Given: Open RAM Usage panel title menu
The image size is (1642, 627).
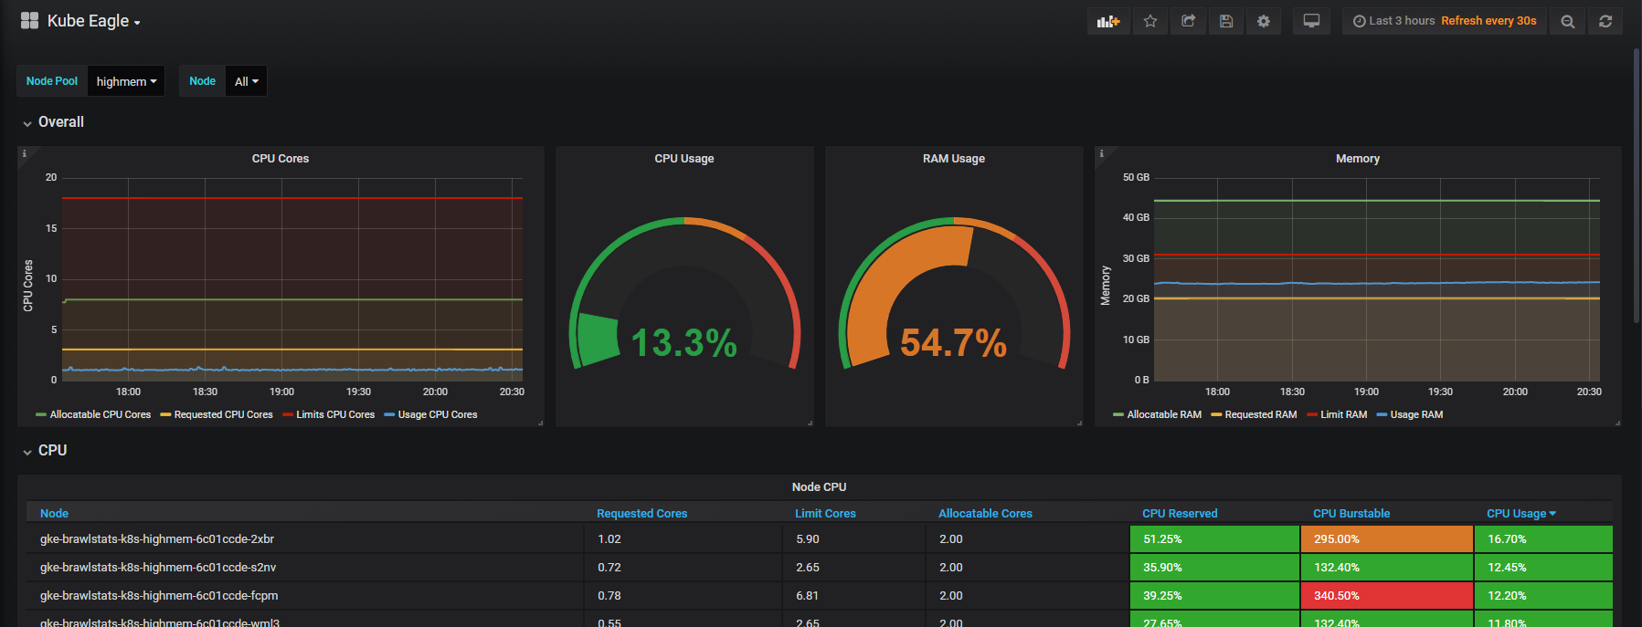Looking at the screenshot, I should point(954,159).
